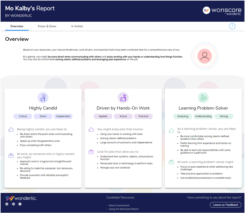The width and height of the screenshot is (245, 213).
Task: Click thumbs-up icon beside 'Being highly candid'
Action: pyautogui.click(x=11, y=129)
